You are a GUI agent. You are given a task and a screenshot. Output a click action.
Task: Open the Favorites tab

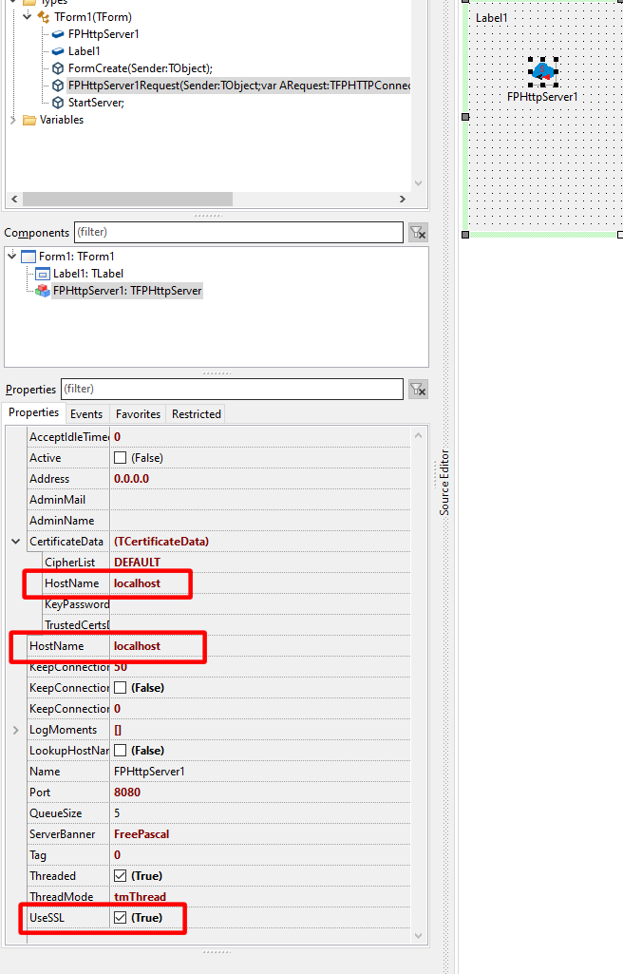click(x=138, y=414)
